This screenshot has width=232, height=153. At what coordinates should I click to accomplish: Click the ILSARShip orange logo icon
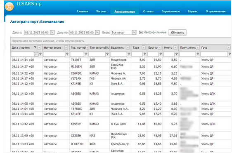tap(9, 7)
